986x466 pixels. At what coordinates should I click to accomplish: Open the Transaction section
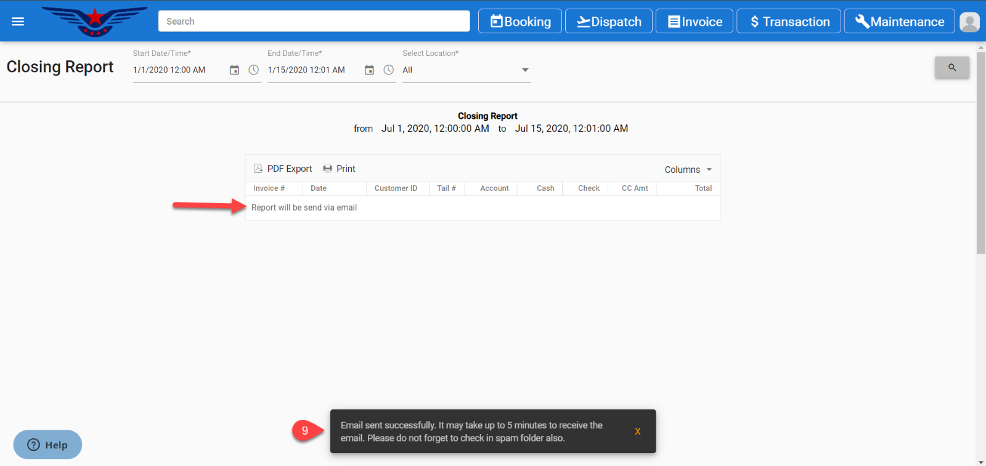coord(789,22)
